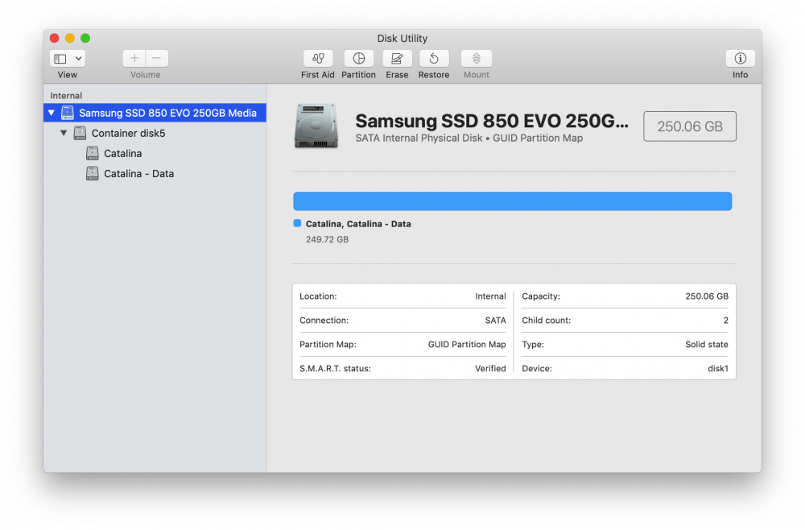The image size is (805, 530).
Task: Collapse the Container disk5 disclosure triangle
Action: pos(64,133)
